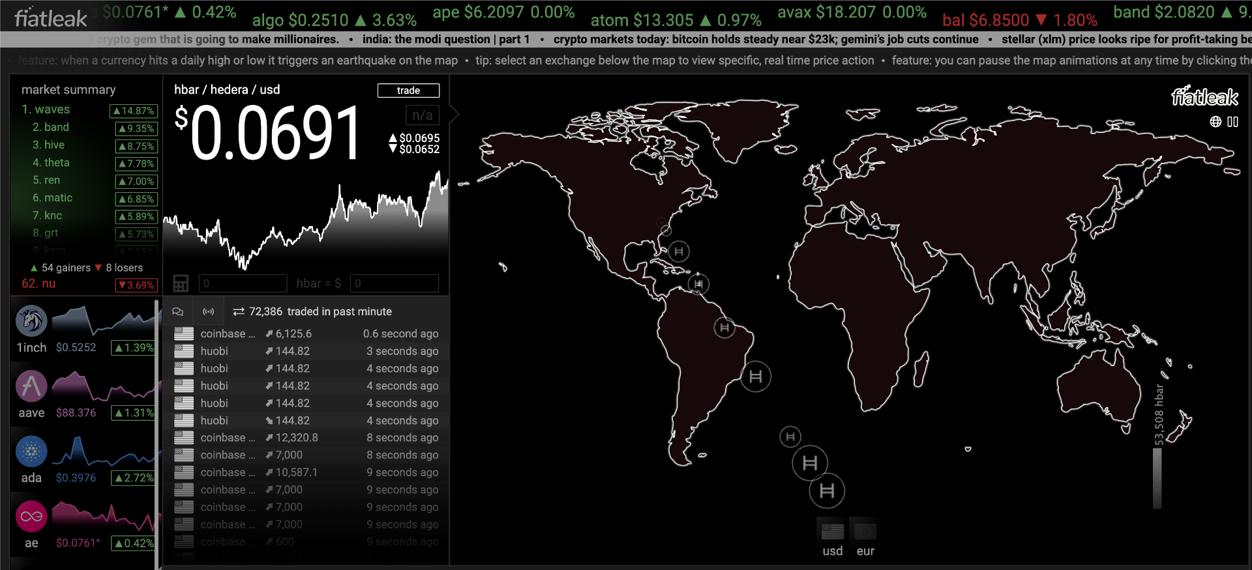Switch map currency to usd flag
The width and height of the screenshot is (1252, 570).
(832, 532)
